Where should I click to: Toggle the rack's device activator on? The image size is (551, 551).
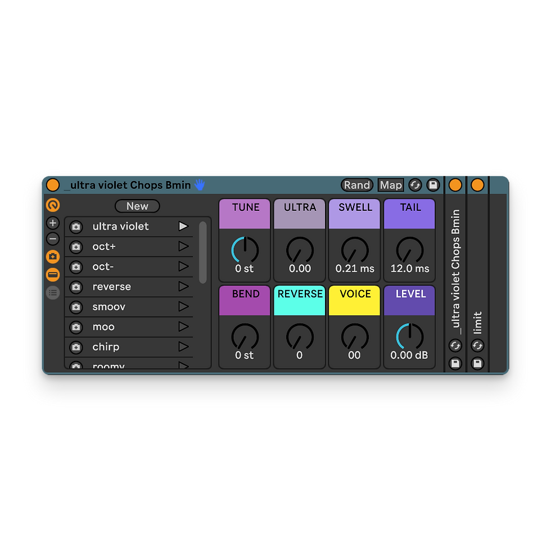click(x=53, y=185)
